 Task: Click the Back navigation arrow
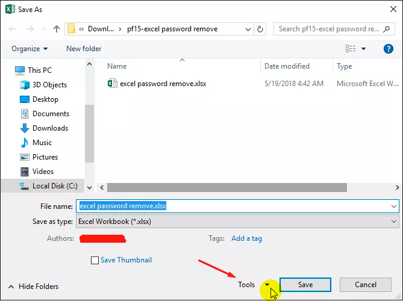pos(12,29)
